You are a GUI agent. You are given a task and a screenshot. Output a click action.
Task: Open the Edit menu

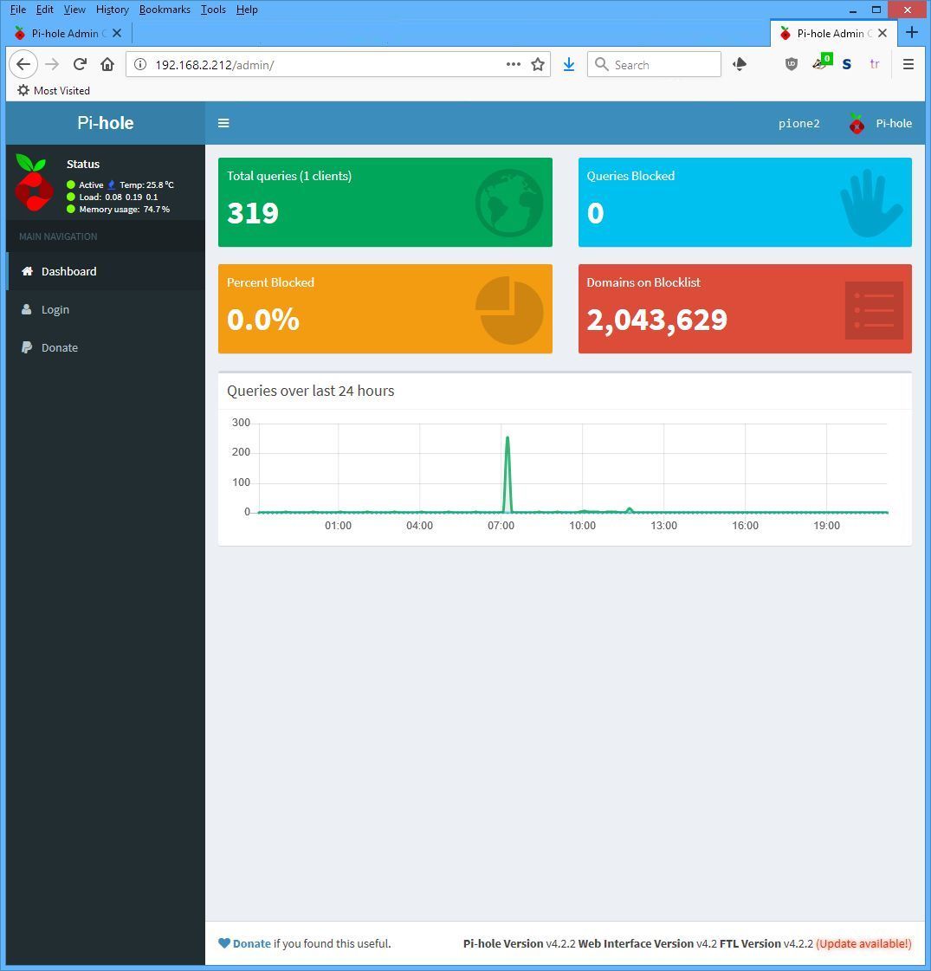44,10
